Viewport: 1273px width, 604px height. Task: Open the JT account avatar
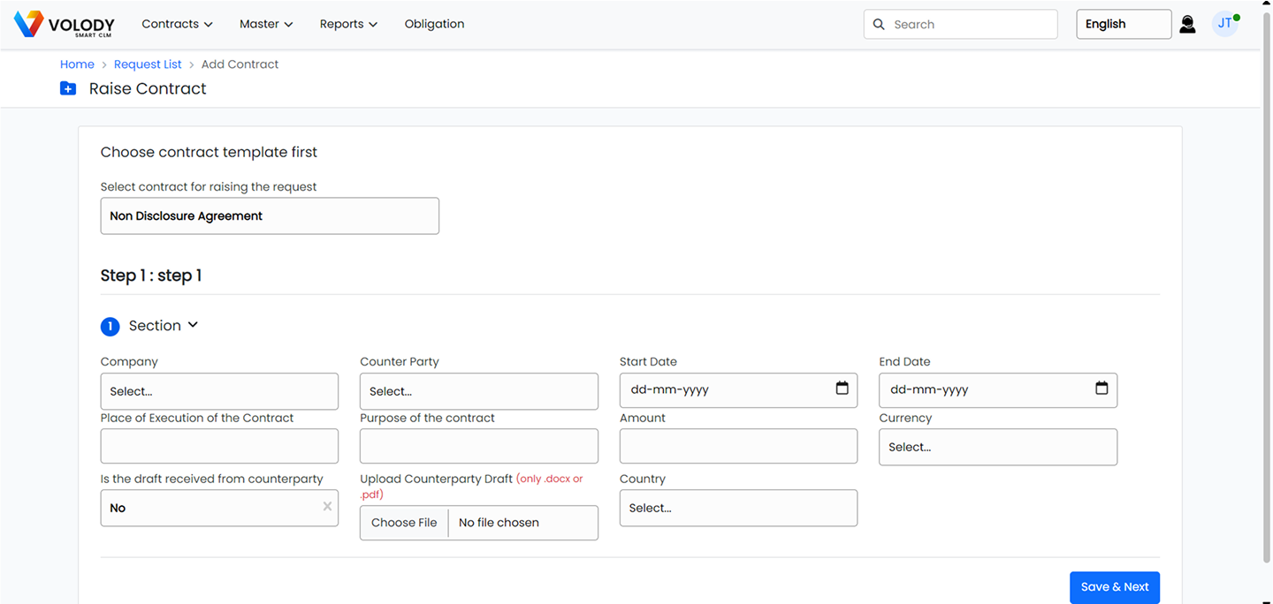pos(1224,24)
